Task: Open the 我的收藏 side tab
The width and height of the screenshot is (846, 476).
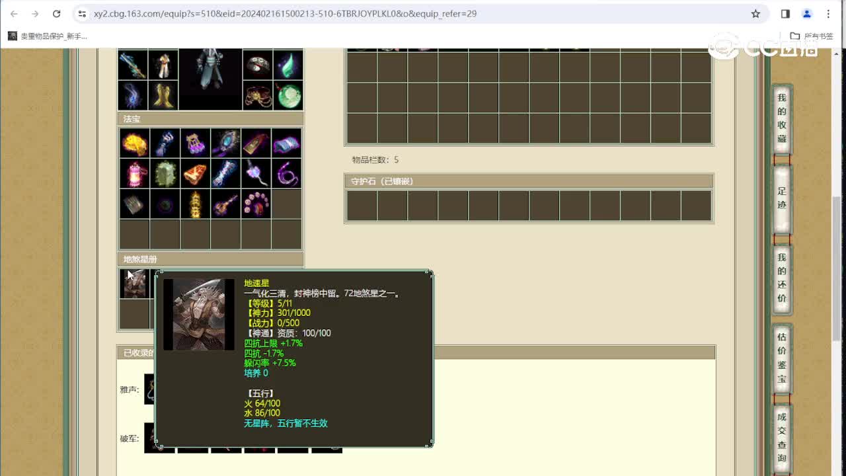Action: click(x=782, y=118)
